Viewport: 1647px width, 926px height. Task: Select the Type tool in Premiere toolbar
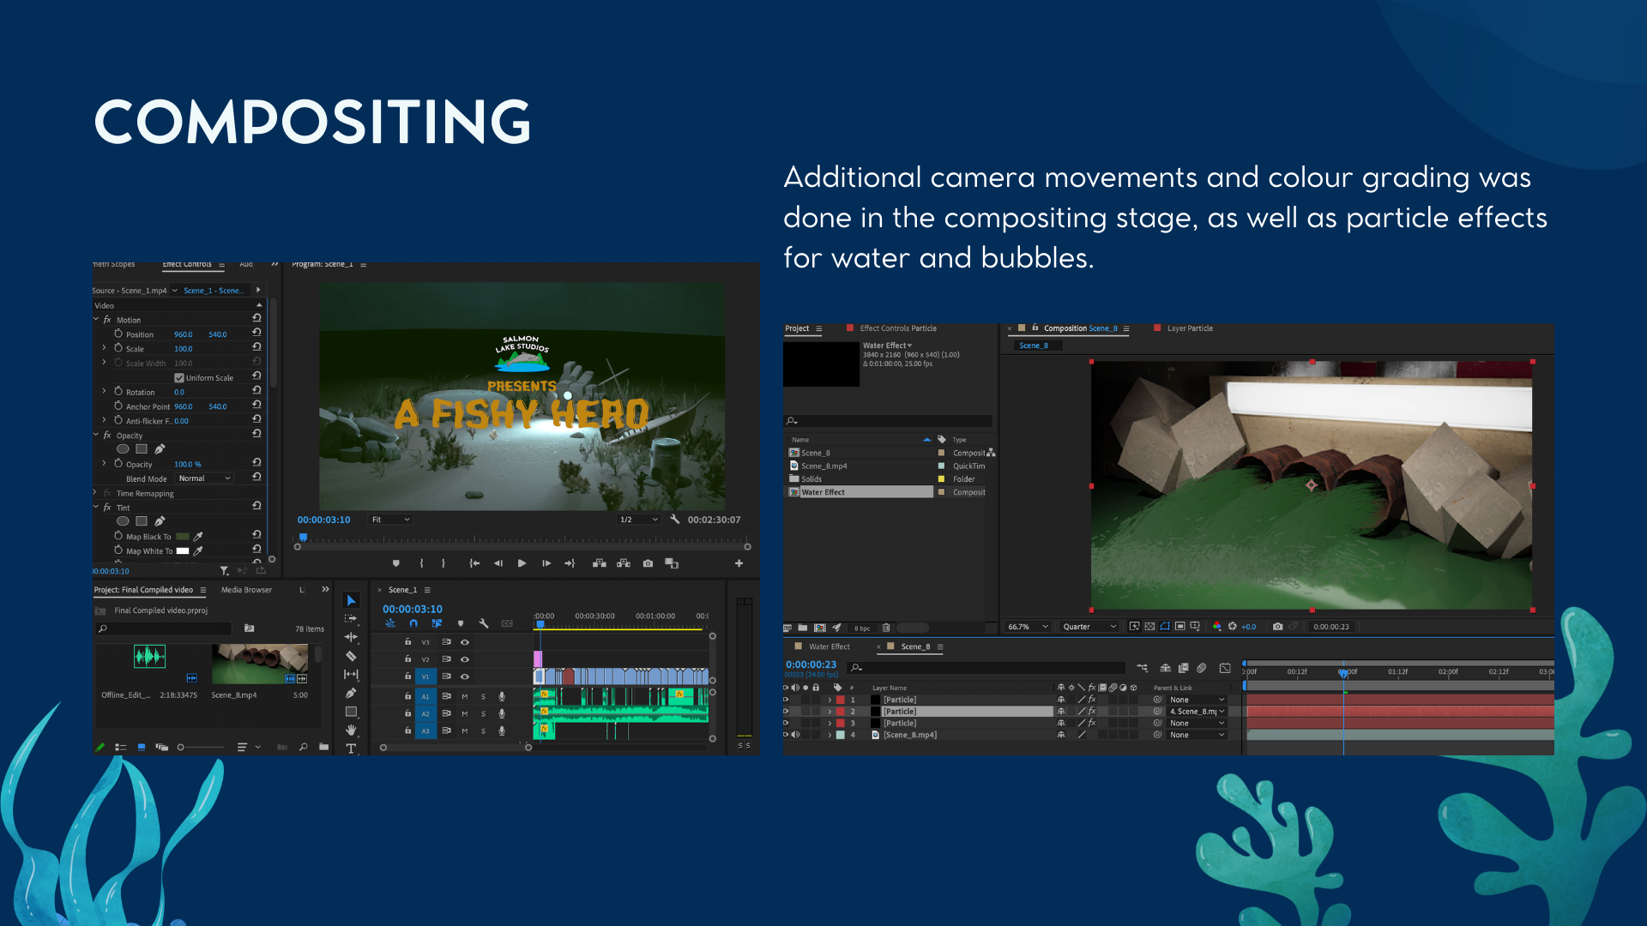coord(351,749)
